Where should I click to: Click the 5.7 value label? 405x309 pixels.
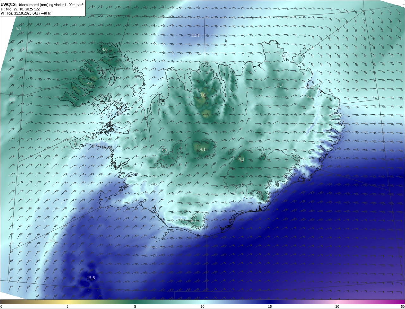pos(280,86)
